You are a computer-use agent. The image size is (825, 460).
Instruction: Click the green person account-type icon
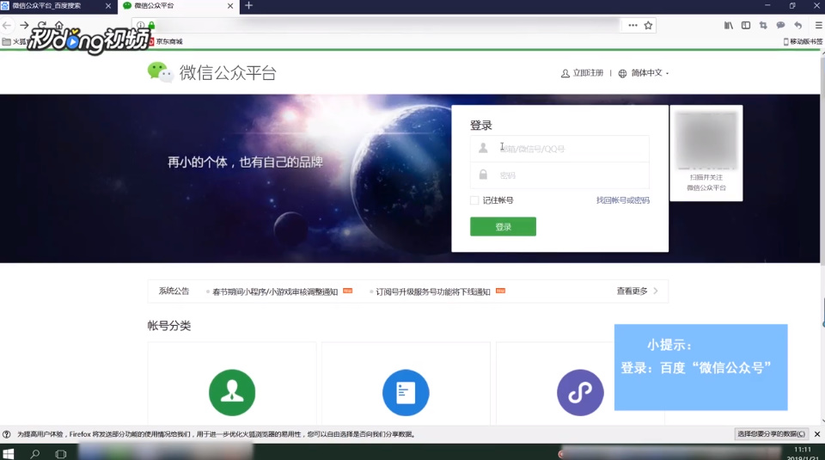[232, 393]
